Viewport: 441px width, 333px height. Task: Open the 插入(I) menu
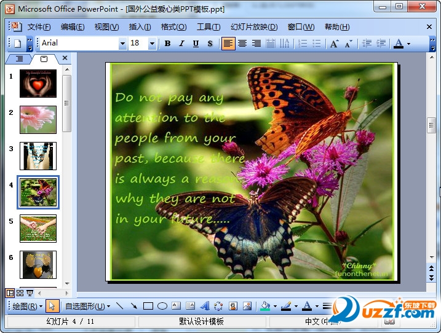[140, 27]
